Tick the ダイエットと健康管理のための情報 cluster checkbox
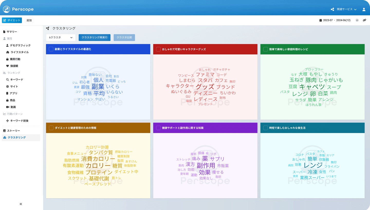 point(51,128)
